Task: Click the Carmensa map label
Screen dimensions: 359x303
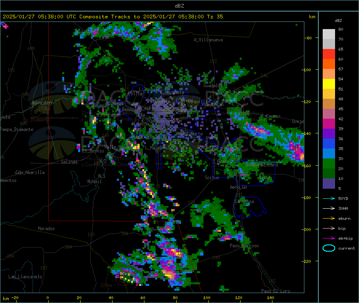Action: pyautogui.click(x=244, y=201)
